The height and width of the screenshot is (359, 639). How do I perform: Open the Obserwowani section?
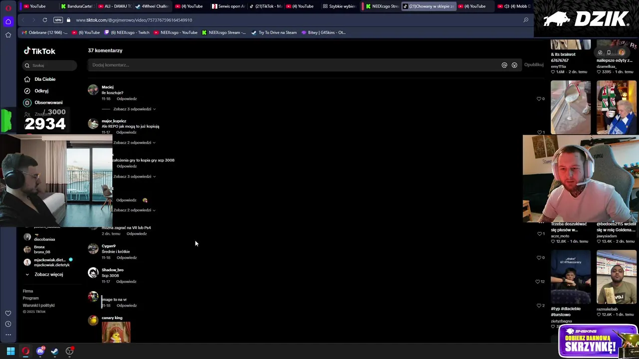coord(48,102)
